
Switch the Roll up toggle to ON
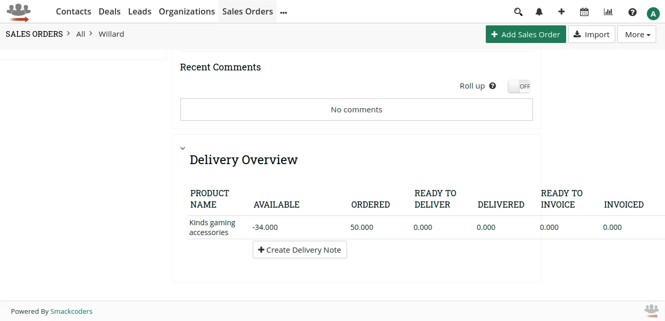(518, 86)
